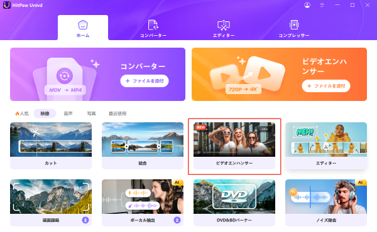Open the ホーム tab

(83, 28)
